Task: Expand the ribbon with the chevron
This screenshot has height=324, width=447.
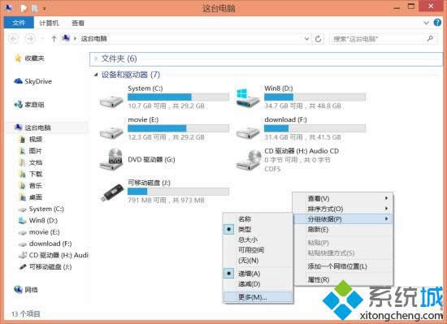Action: (x=426, y=23)
